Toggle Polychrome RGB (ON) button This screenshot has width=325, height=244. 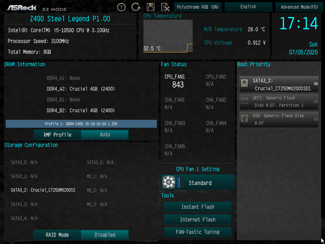tap(198, 7)
